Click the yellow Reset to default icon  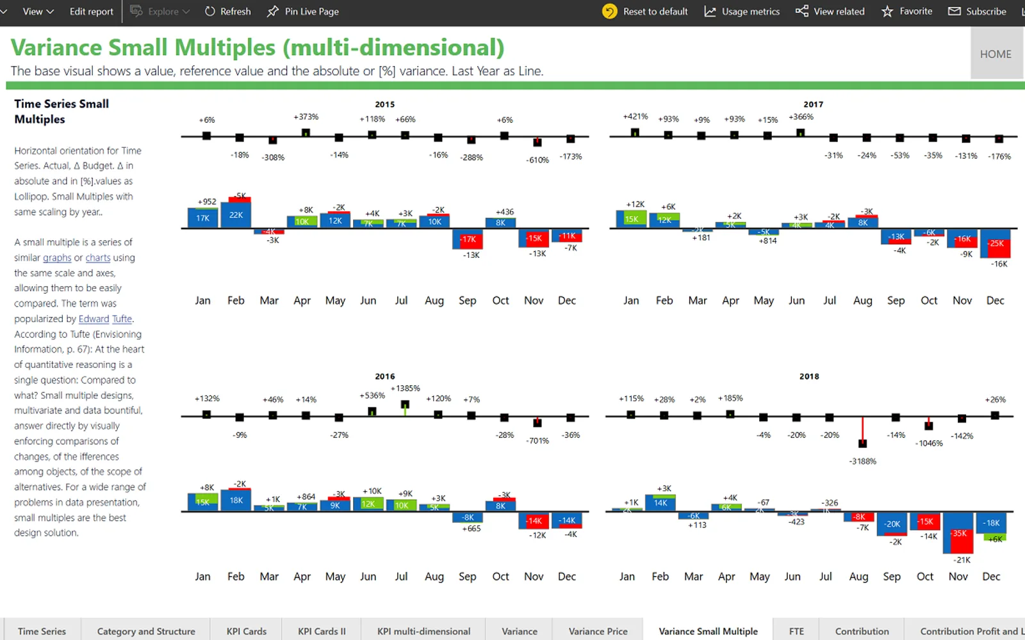(609, 12)
